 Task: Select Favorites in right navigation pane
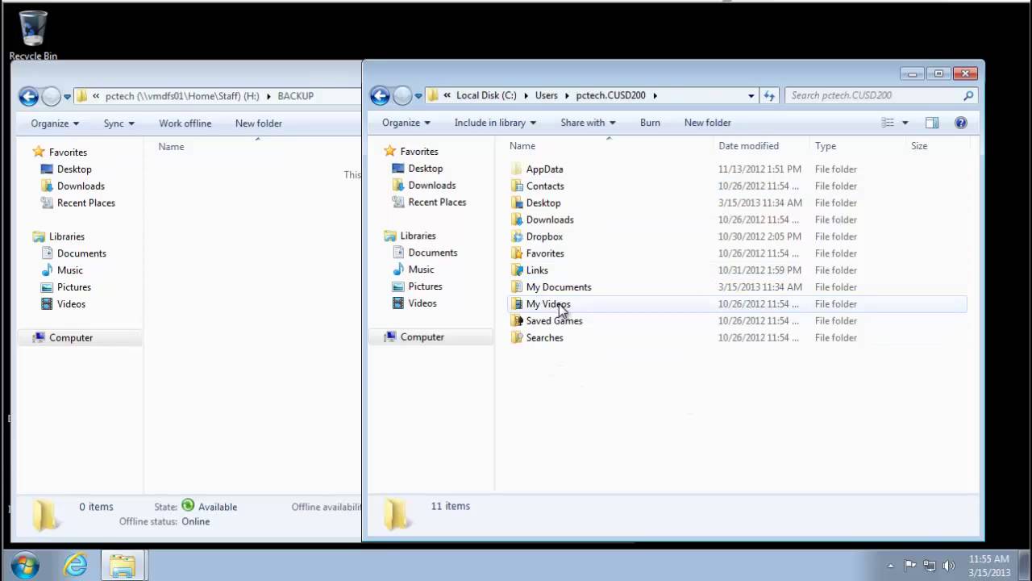tap(418, 152)
